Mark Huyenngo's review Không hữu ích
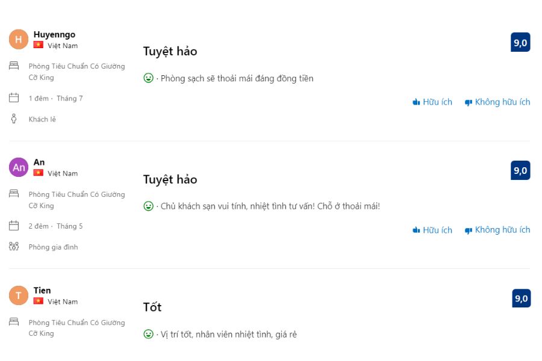Screen dimensions: 542x361 point(497,102)
